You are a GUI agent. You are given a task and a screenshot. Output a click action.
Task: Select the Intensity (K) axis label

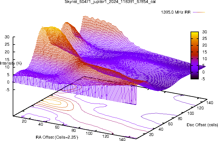click(x=11, y=63)
